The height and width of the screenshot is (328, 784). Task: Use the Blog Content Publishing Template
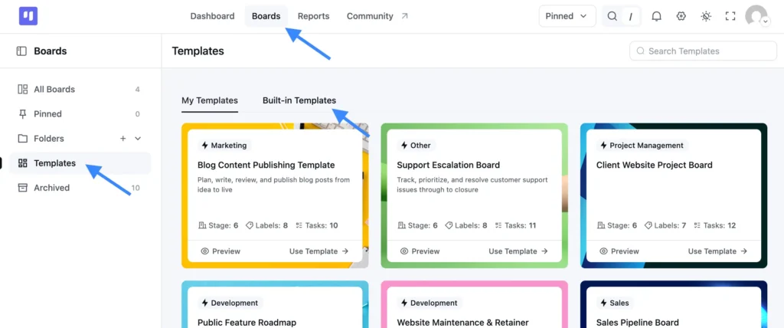[x=319, y=251]
